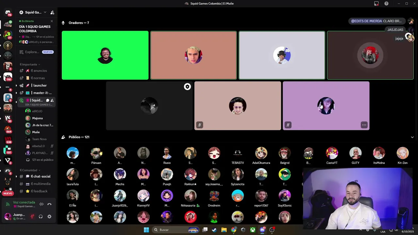Open server with 27 badge in sidebar

[x=8, y=35]
